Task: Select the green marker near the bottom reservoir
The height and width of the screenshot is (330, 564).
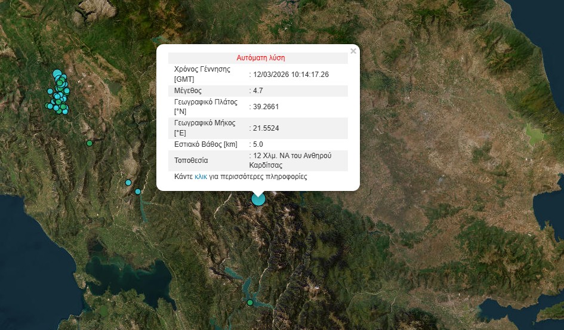Action: point(250,303)
